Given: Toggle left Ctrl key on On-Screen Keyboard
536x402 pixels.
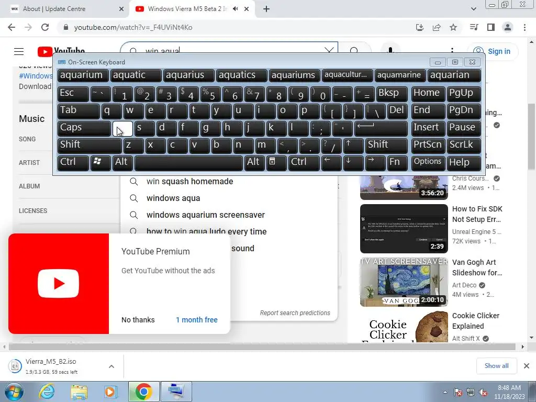Looking at the screenshot, I should tap(73, 162).
